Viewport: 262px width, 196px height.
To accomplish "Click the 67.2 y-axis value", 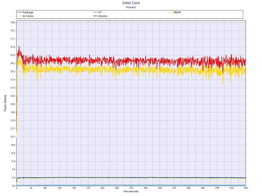I will point(13,47).
